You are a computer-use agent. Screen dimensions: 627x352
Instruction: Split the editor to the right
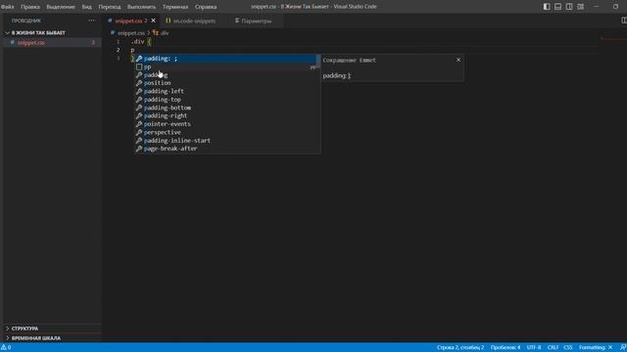tap(623, 21)
